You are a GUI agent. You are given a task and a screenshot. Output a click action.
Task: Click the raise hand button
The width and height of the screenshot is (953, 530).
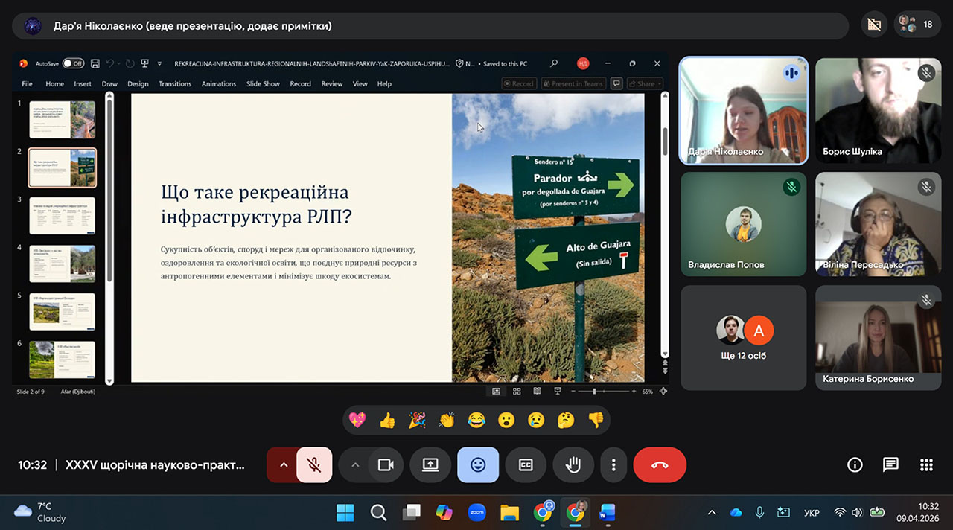click(573, 465)
